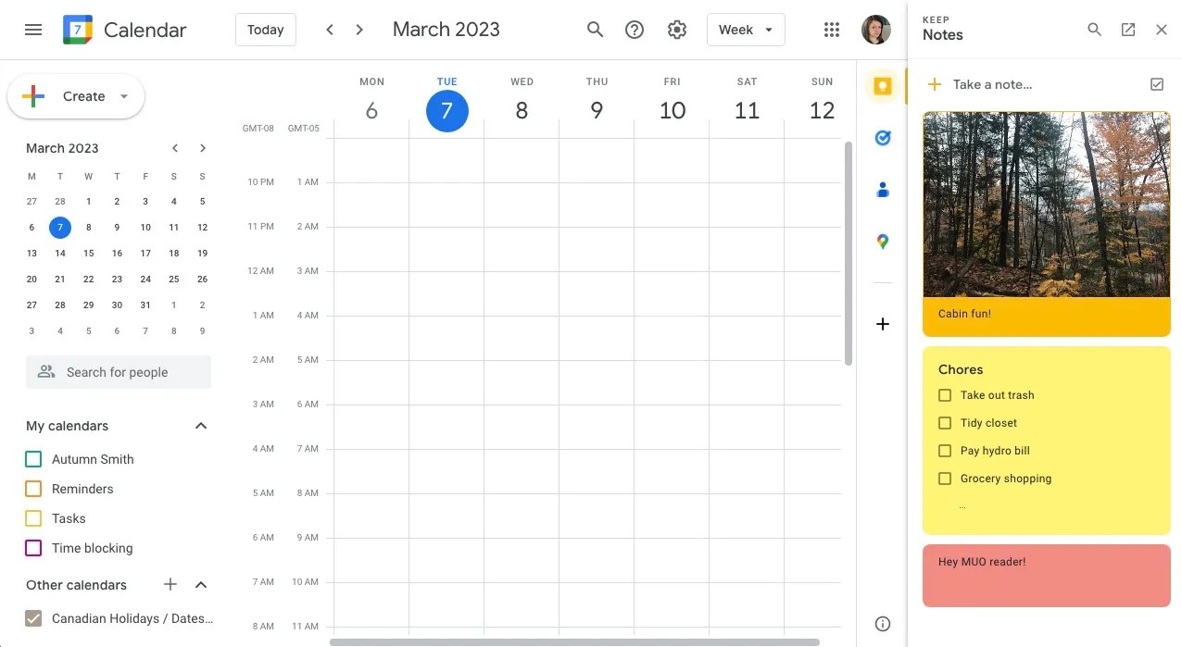Open the Keep notes panel icon
The width and height of the screenshot is (1182, 647).
[x=882, y=85]
